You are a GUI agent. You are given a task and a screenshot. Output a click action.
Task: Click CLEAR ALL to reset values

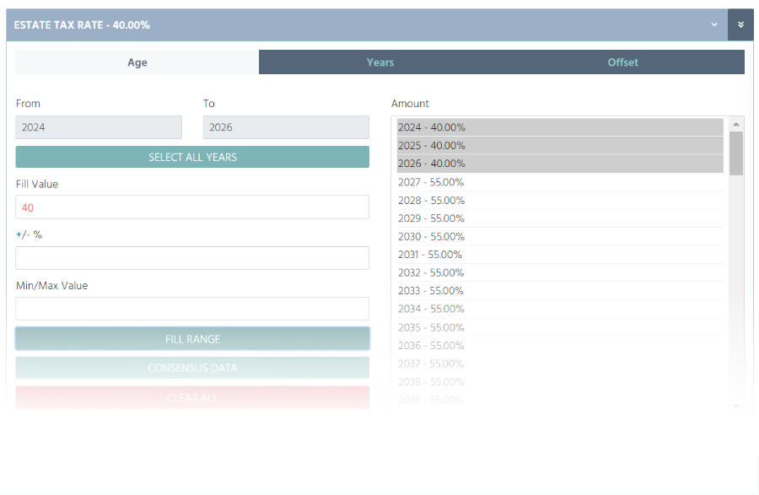192,395
